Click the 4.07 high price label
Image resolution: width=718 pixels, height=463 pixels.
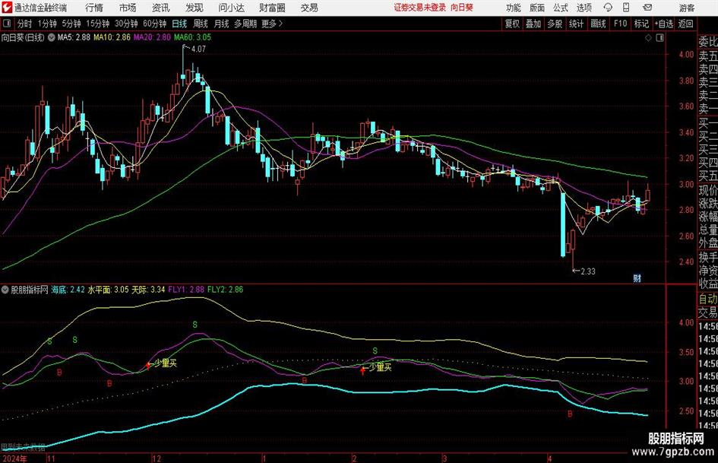coord(199,49)
